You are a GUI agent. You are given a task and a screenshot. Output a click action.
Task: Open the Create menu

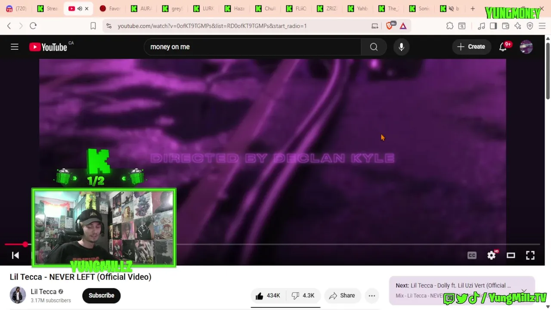click(x=471, y=46)
